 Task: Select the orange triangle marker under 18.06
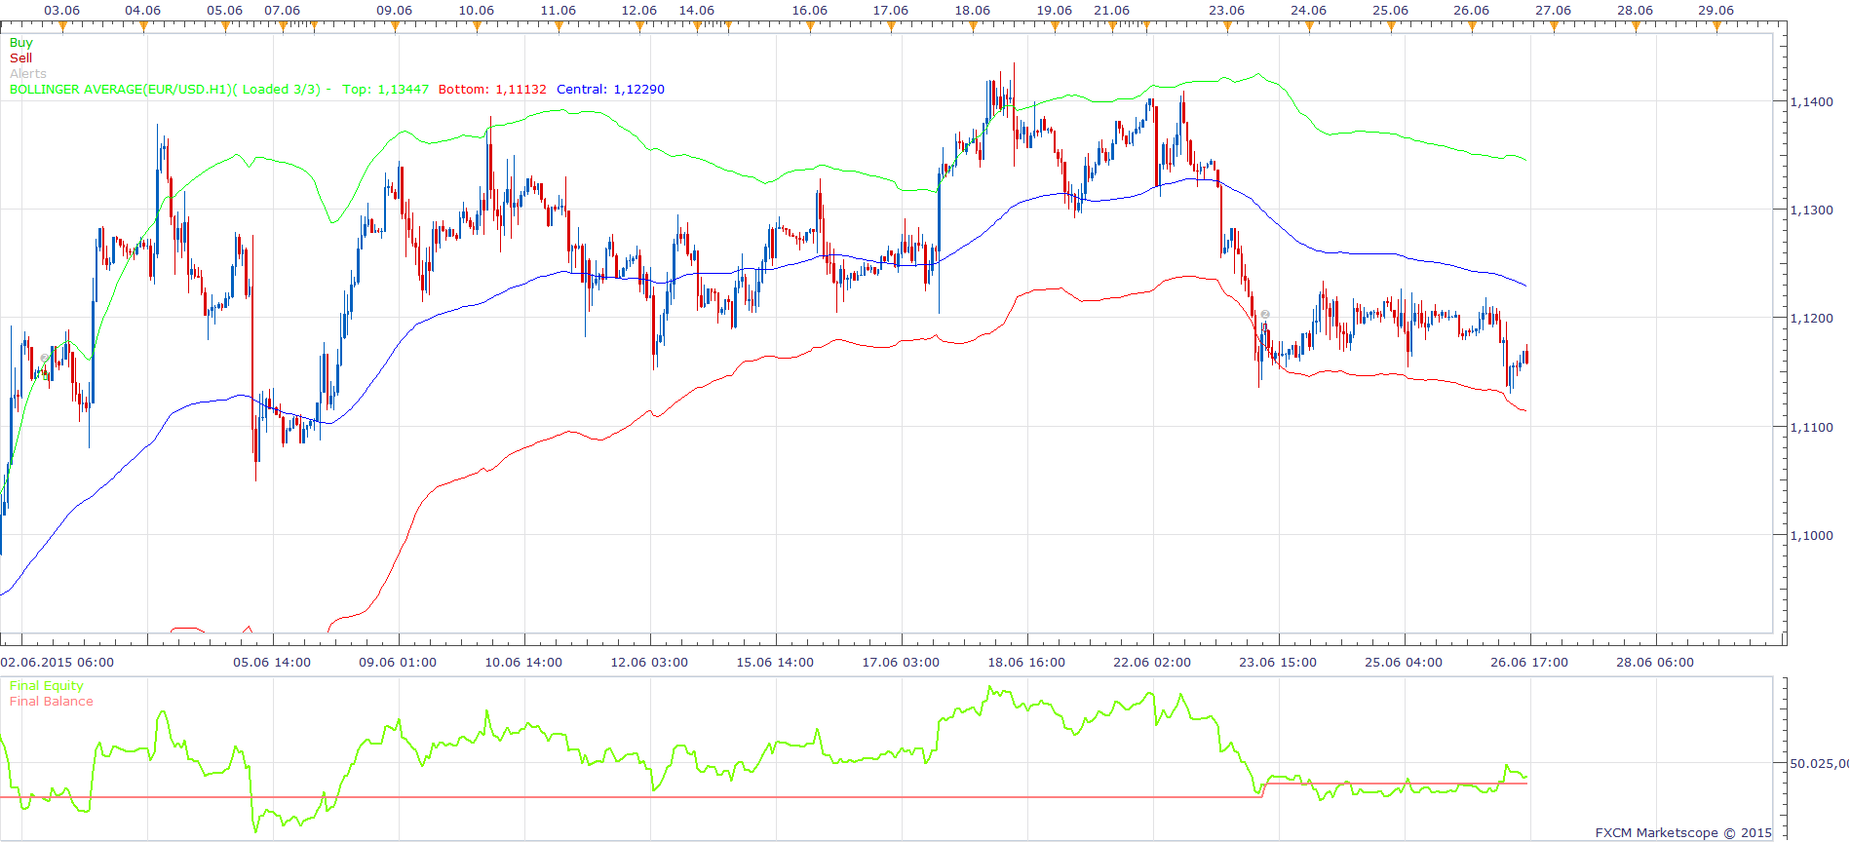point(973,26)
